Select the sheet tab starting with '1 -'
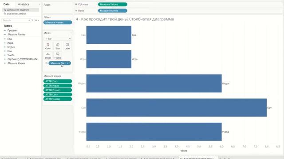 tap(44, 158)
